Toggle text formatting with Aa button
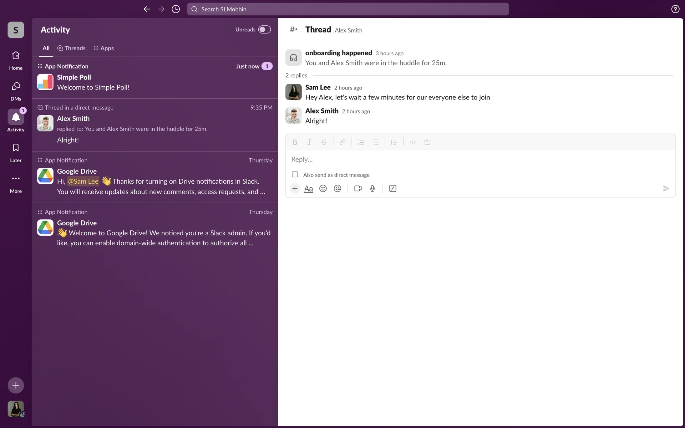Image resolution: width=685 pixels, height=428 pixels. 308,189
